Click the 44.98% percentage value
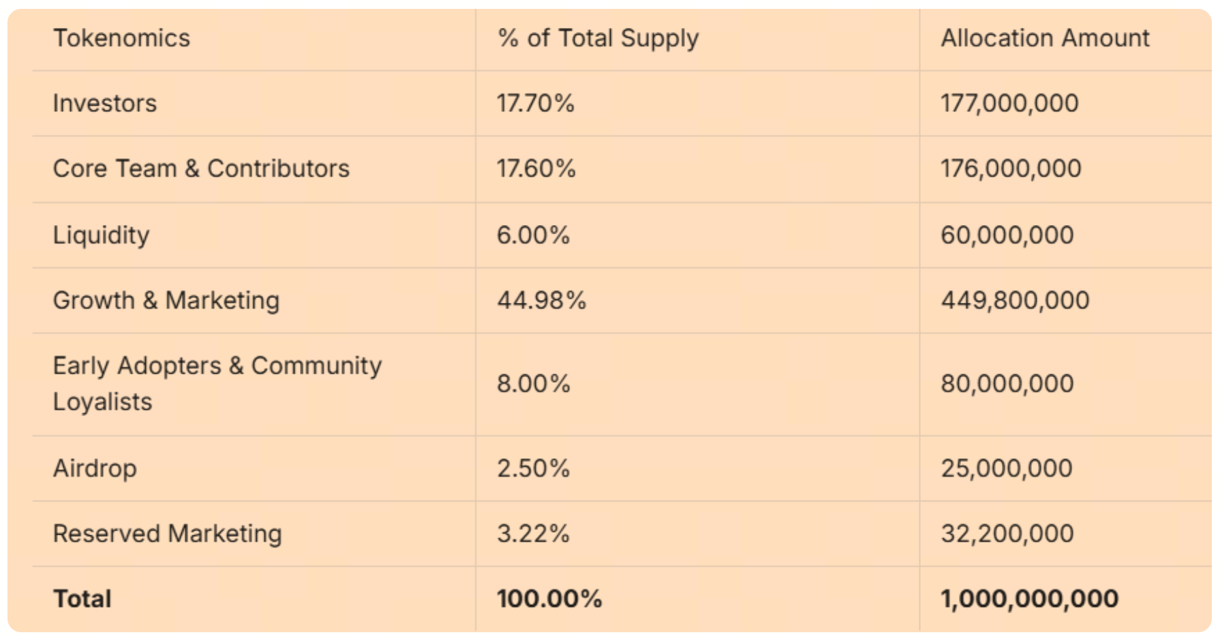This screenshot has width=1220, height=637. click(541, 300)
